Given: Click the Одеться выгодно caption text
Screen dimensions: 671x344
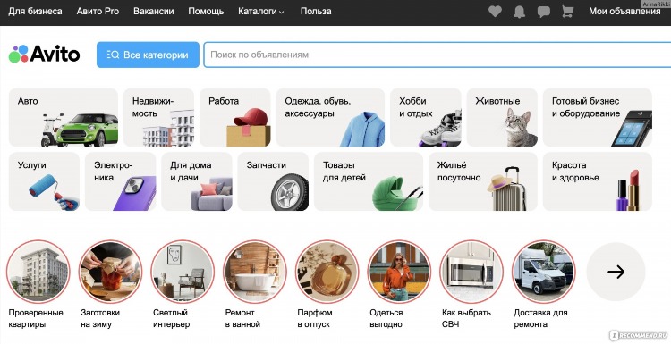Looking at the screenshot, I should [386, 318].
